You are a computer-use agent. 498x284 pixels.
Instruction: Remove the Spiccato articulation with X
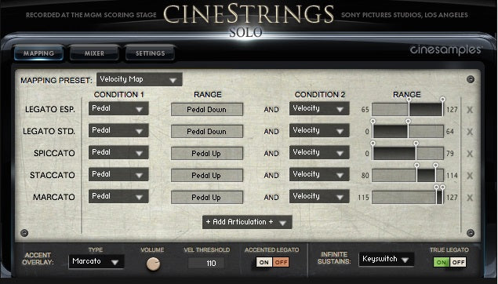[470, 154]
